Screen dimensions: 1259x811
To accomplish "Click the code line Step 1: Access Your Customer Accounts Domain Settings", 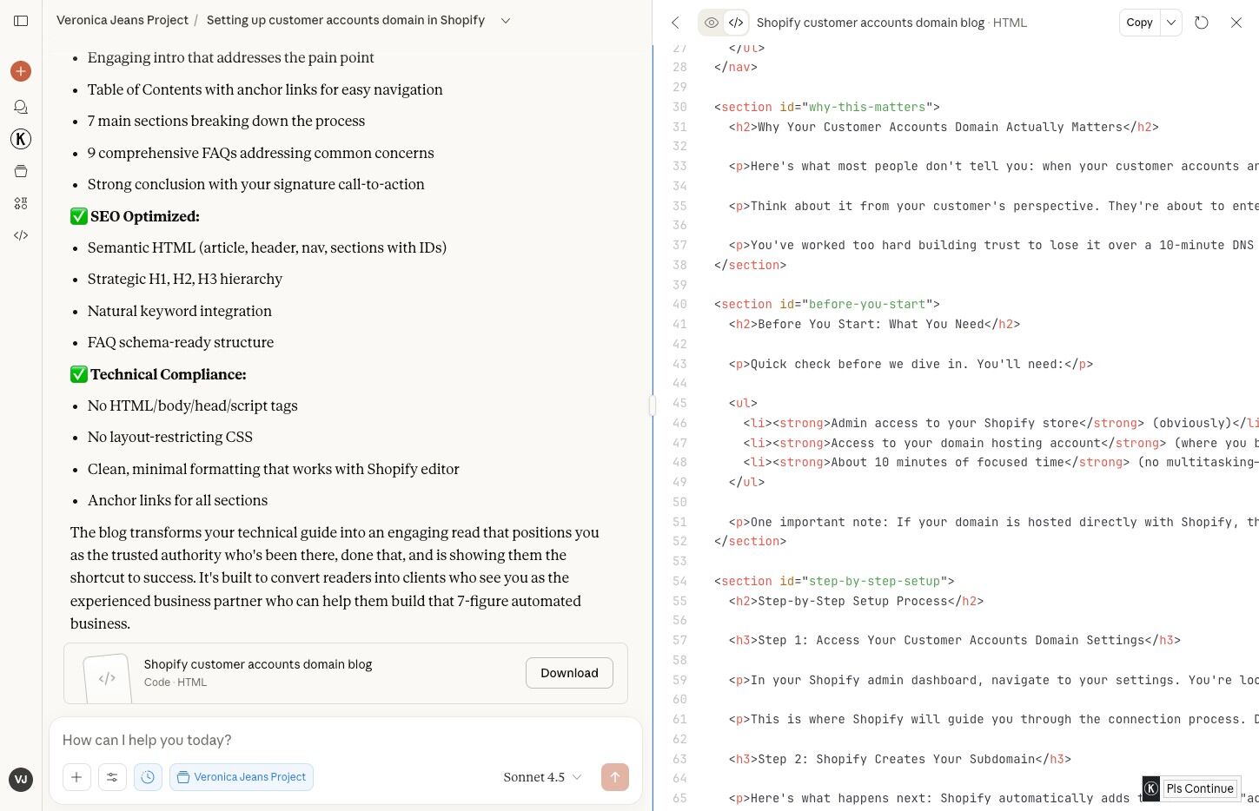I will 954,640.
